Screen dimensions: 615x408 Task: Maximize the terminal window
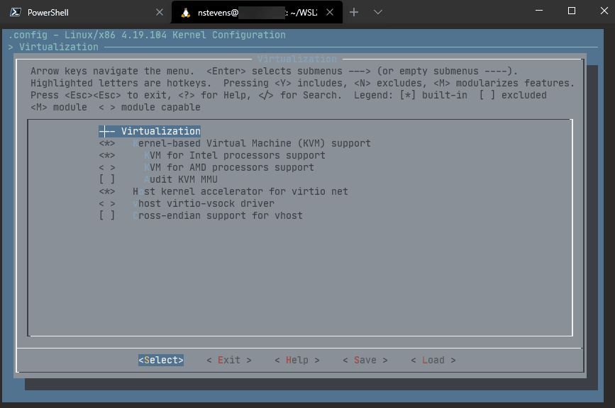(572, 11)
